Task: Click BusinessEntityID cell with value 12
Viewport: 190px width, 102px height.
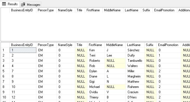Action: 23,97
